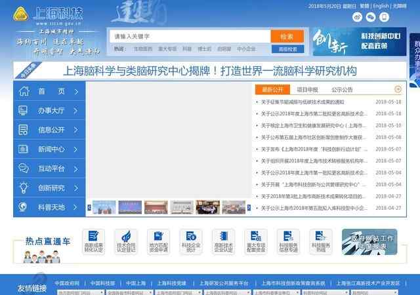Open the brain science center headline
Screen dimensions: 420x295
210,71
